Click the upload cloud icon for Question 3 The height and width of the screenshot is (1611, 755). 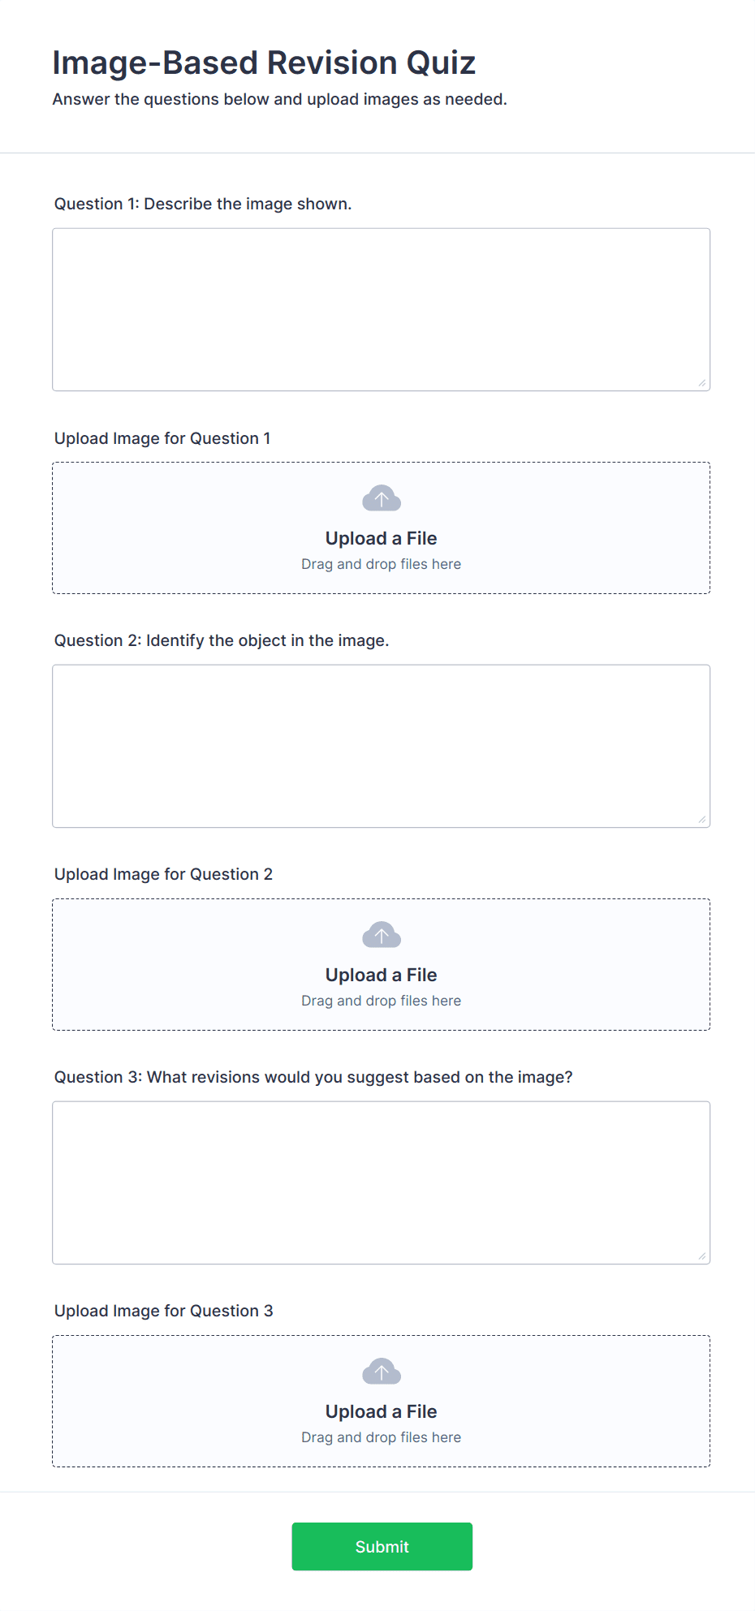coord(381,1372)
